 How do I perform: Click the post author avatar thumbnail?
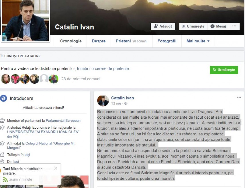pos(103,101)
